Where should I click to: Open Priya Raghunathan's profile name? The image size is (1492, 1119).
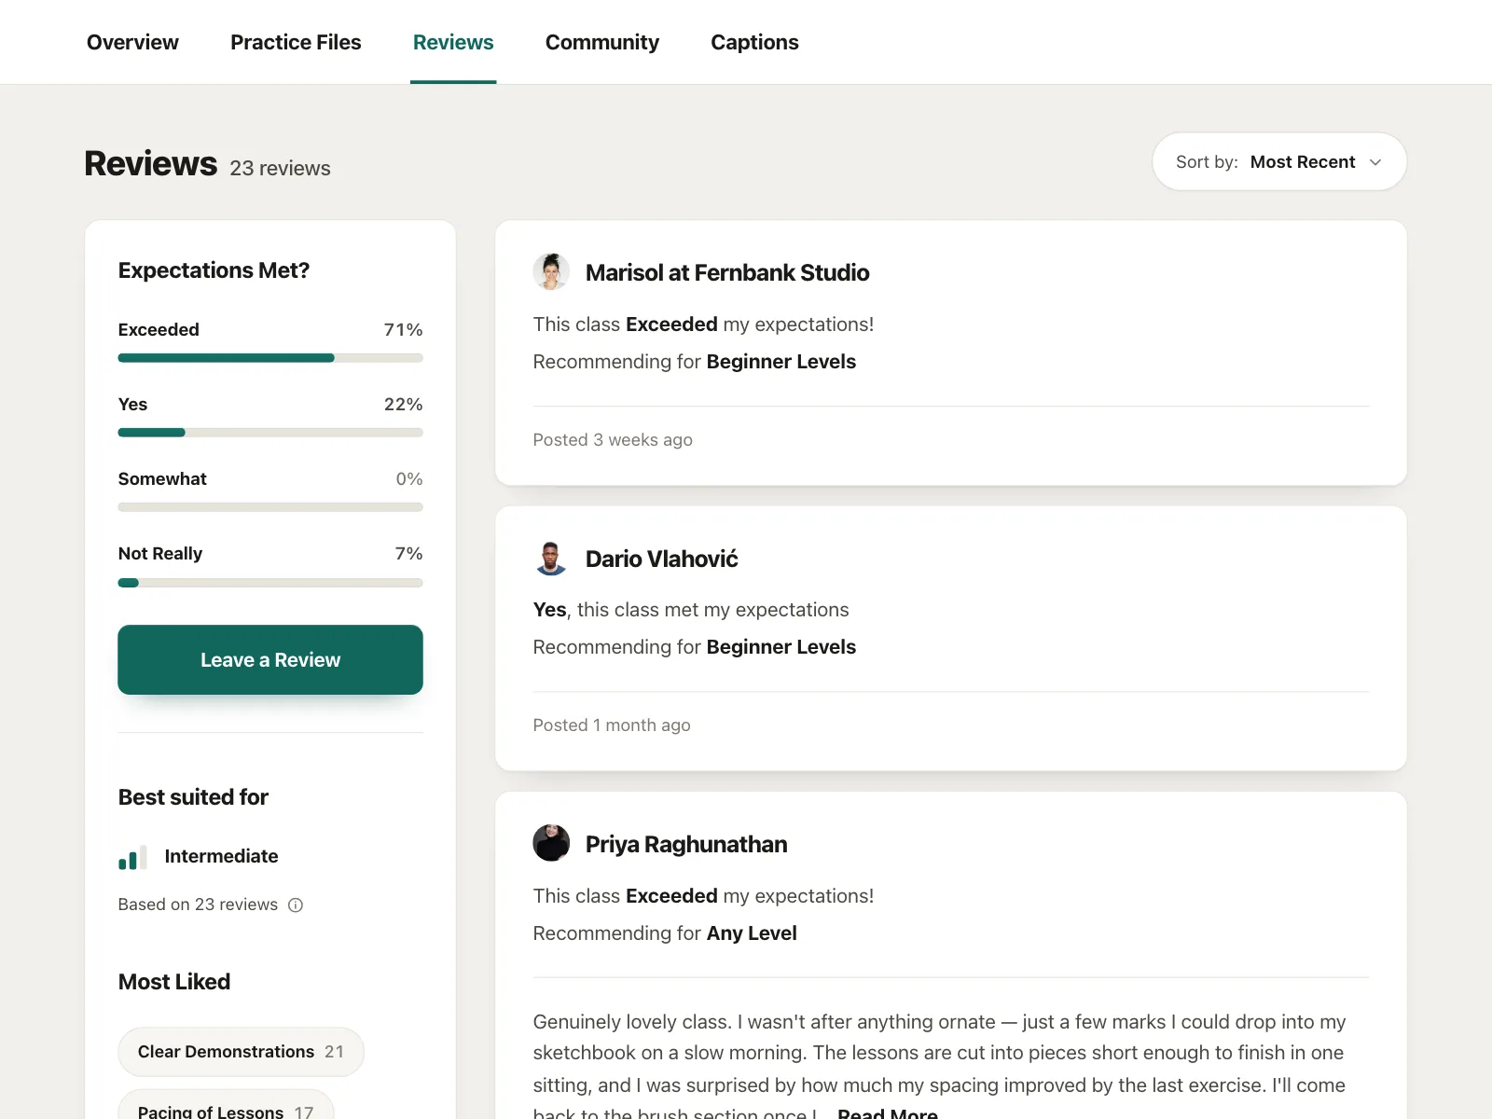point(686,844)
